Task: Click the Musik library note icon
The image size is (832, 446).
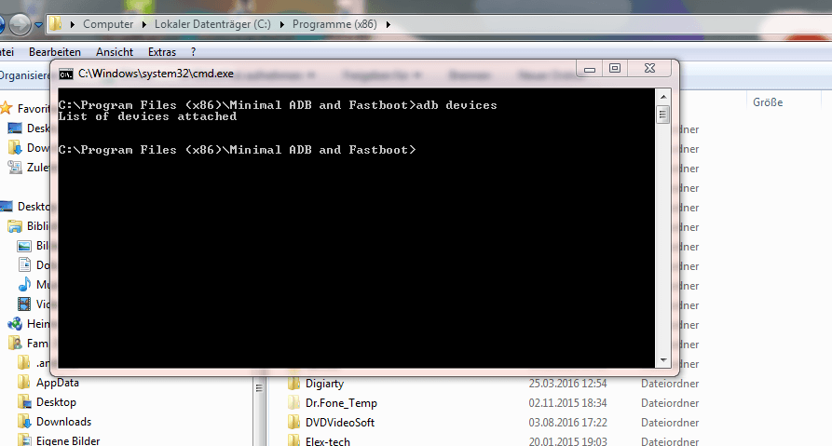Action: click(24, 285)
